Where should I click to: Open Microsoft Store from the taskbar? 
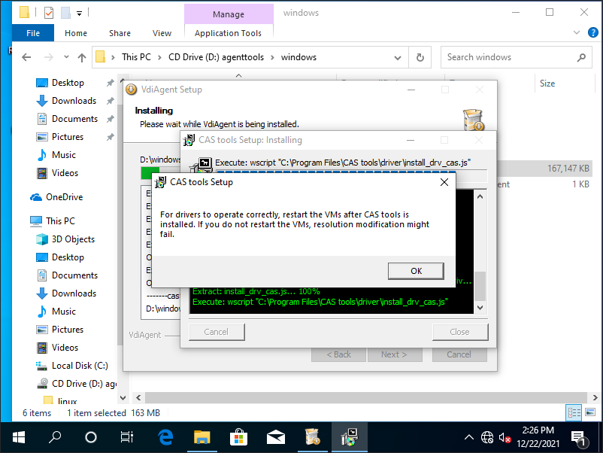[x=238, y=437]
